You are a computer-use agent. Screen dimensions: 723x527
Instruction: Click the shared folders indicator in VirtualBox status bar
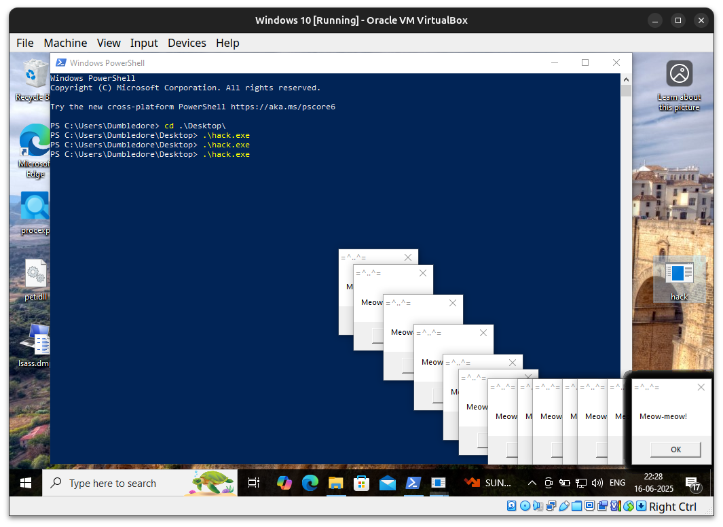point(576,506)
